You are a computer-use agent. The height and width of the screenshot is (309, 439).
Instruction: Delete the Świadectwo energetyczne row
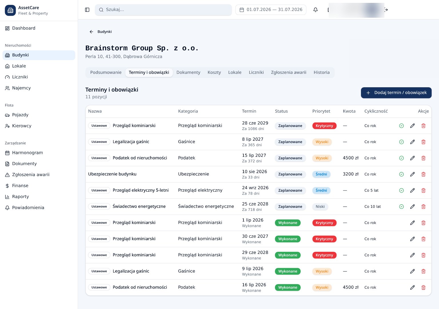click(x=424, y=207)
